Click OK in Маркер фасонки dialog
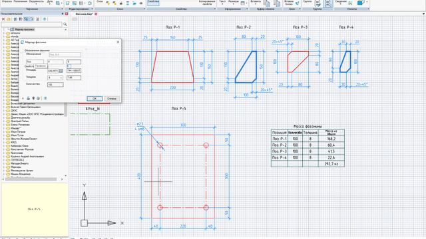This screenshot has height=239, width=426. pyautogui.click(x=95, y=99)
